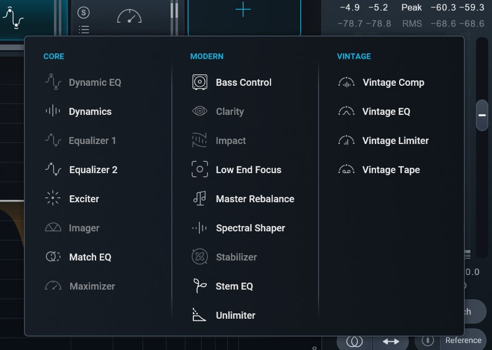Click the Spectral Shaper icon

(199, 228)
